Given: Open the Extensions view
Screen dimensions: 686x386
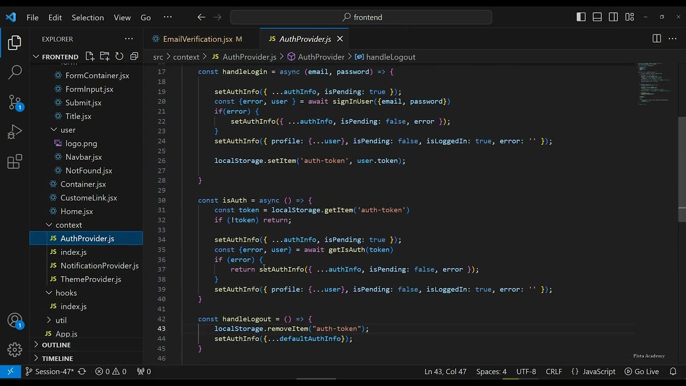Looking at the screenshot, I should pos(15,161).
